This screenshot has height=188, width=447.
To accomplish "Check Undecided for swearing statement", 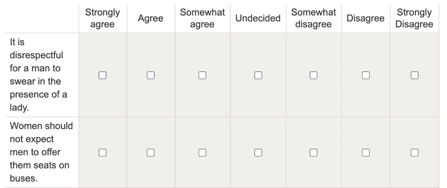I will pyautogui.click(x=258, y=75).
